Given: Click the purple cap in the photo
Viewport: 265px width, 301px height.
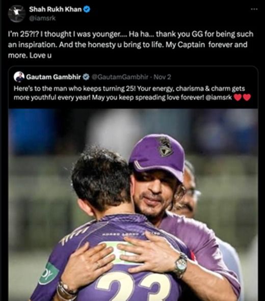Looking at the screenshot, I should point(157,156).
